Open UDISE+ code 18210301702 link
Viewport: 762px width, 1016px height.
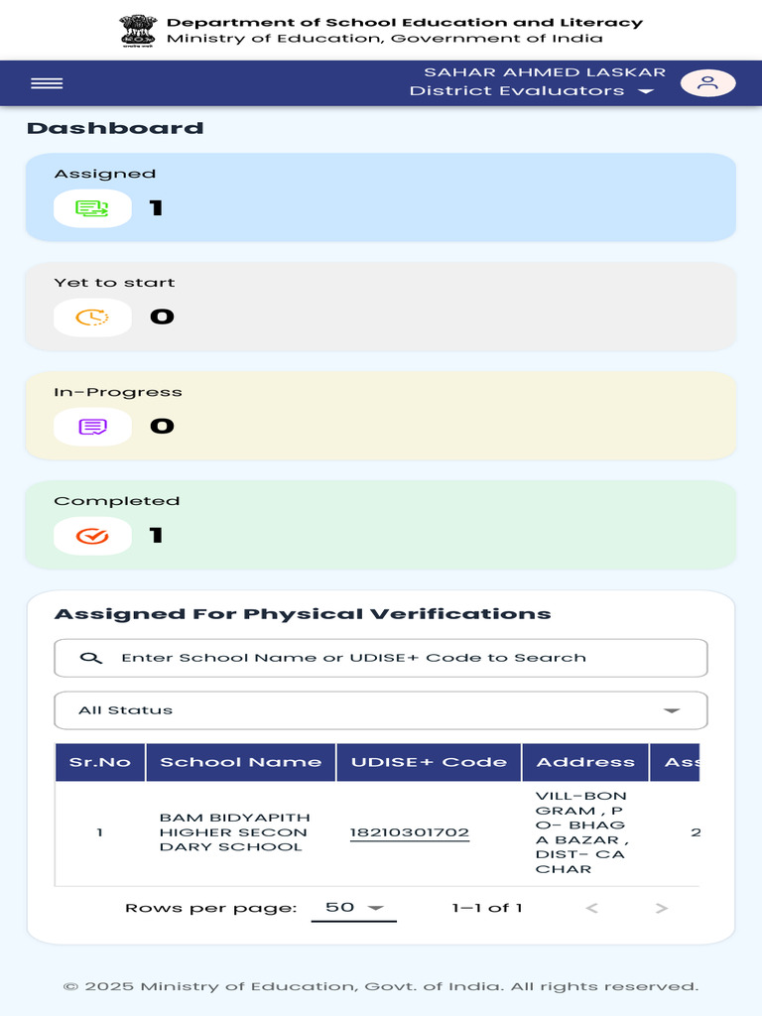410,832
